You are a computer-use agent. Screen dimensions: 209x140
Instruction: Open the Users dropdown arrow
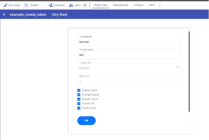pyautogui.click(x=85, y=5)
